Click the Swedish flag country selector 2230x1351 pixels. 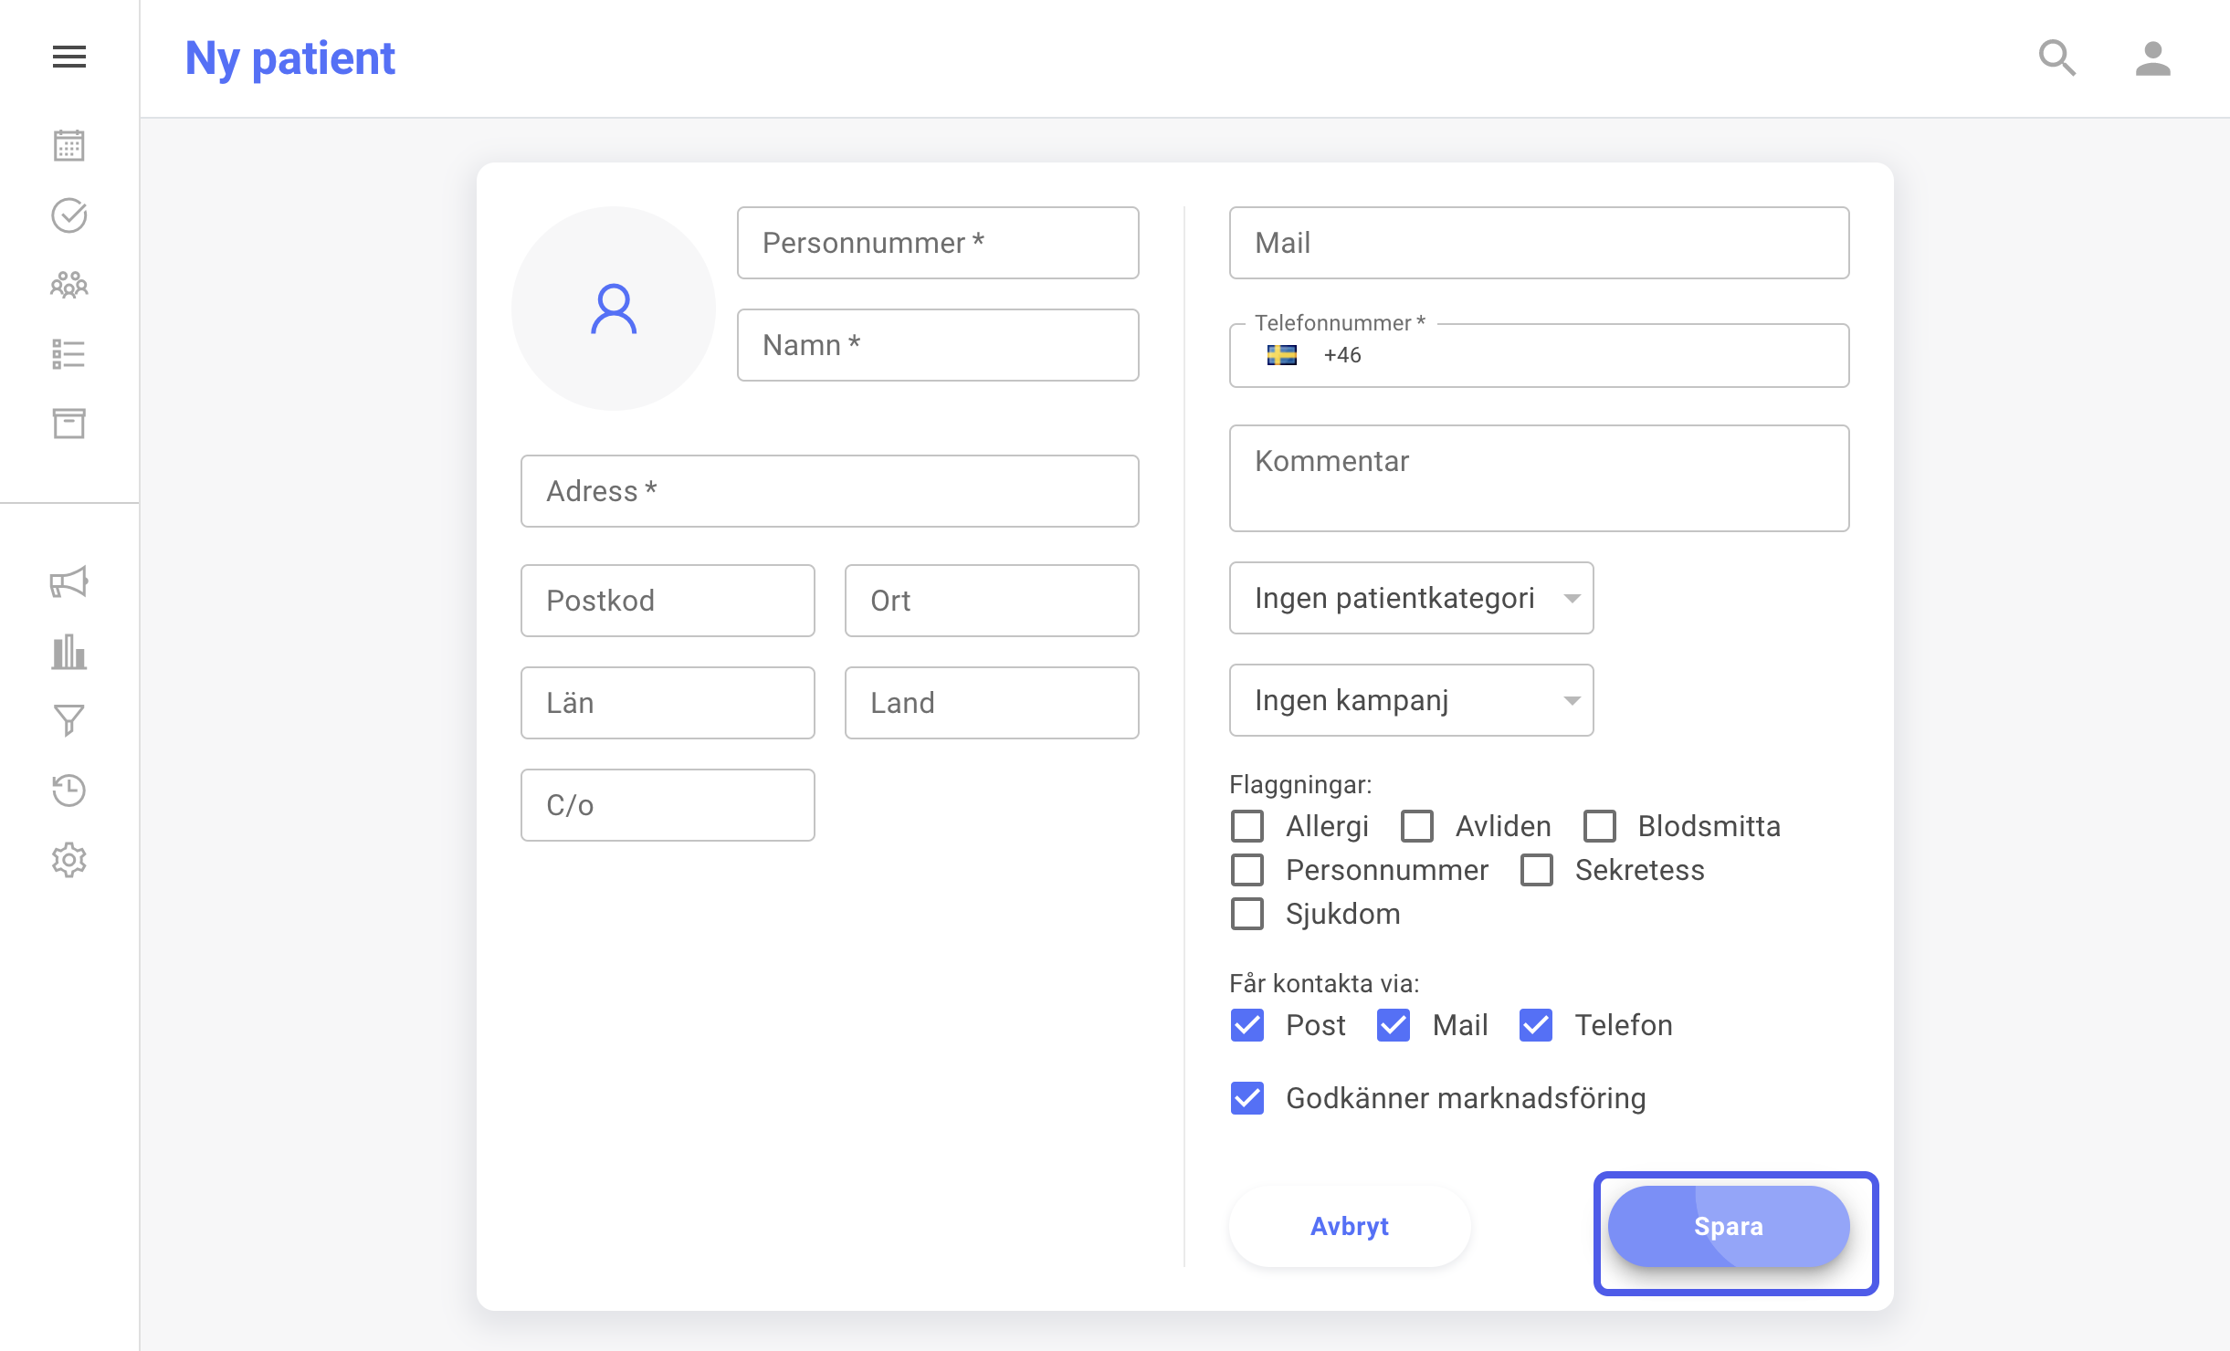tap(1282, 355)
